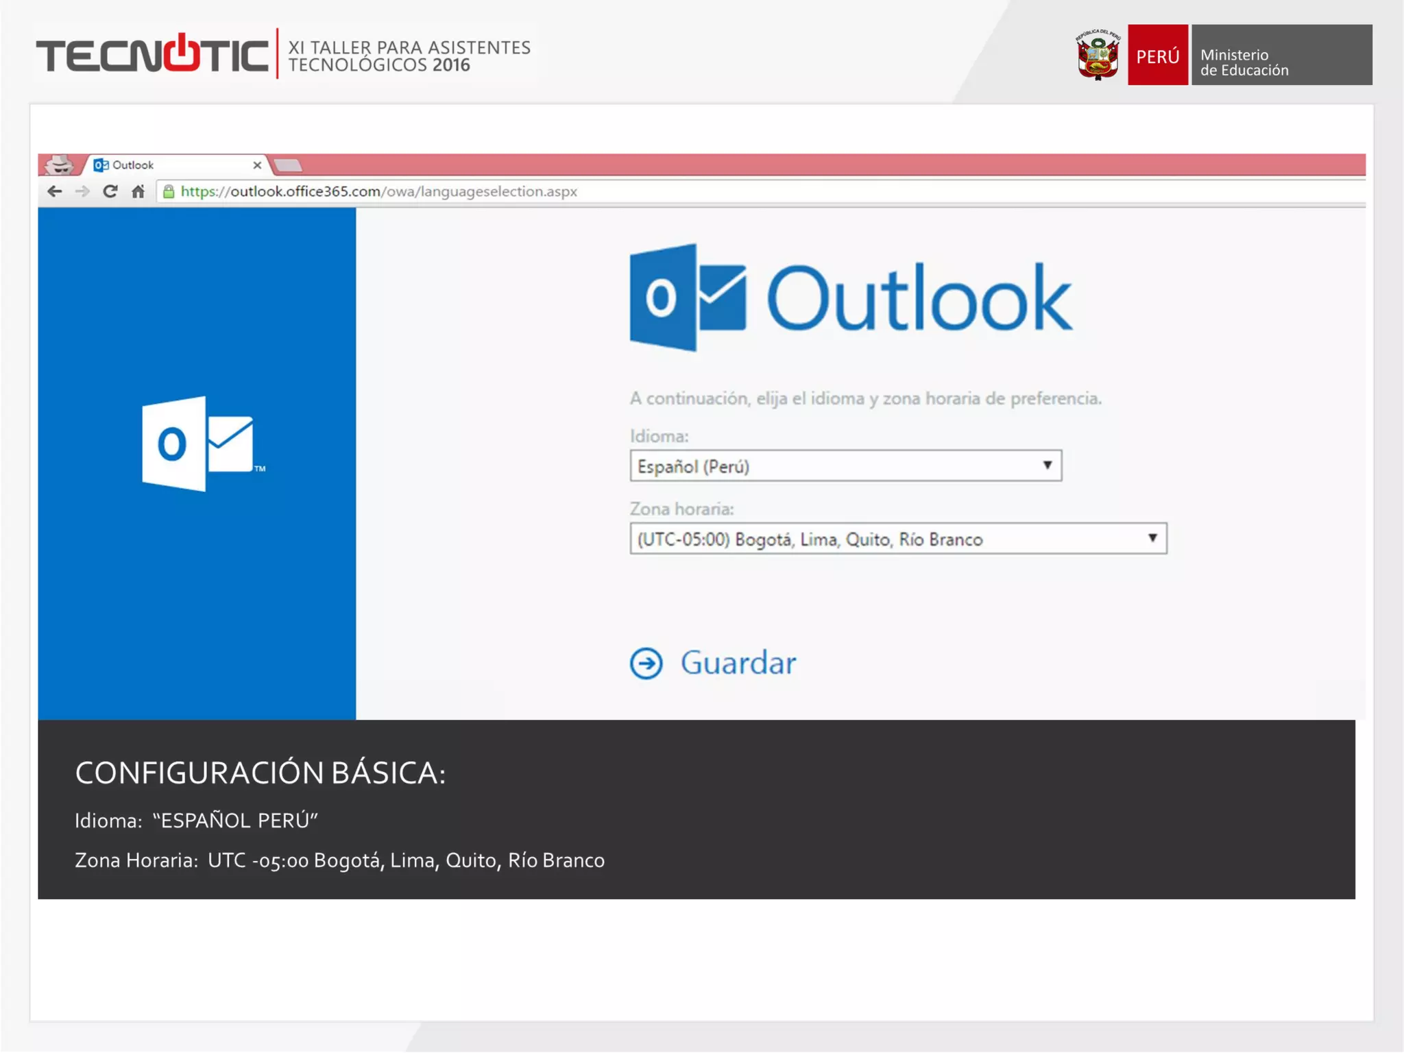Viewport: 1404px width, 1053px height.
Task: Click the green padlock security icon
Action: (x=169, y=191)
